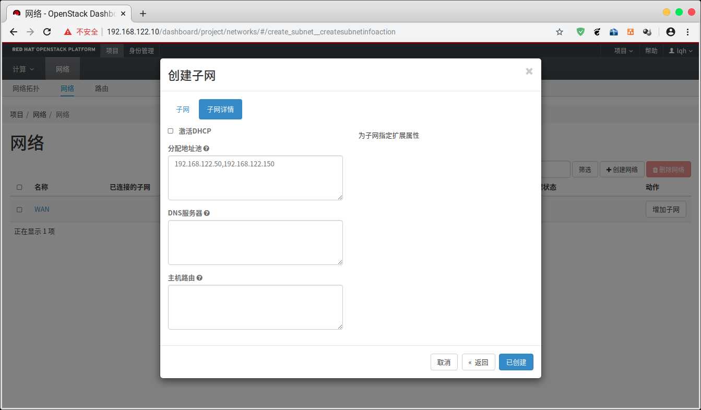The width and height of the screenshot is (701, 410).
Task: Click the 删除网络 button
Action: pos(669,170)
